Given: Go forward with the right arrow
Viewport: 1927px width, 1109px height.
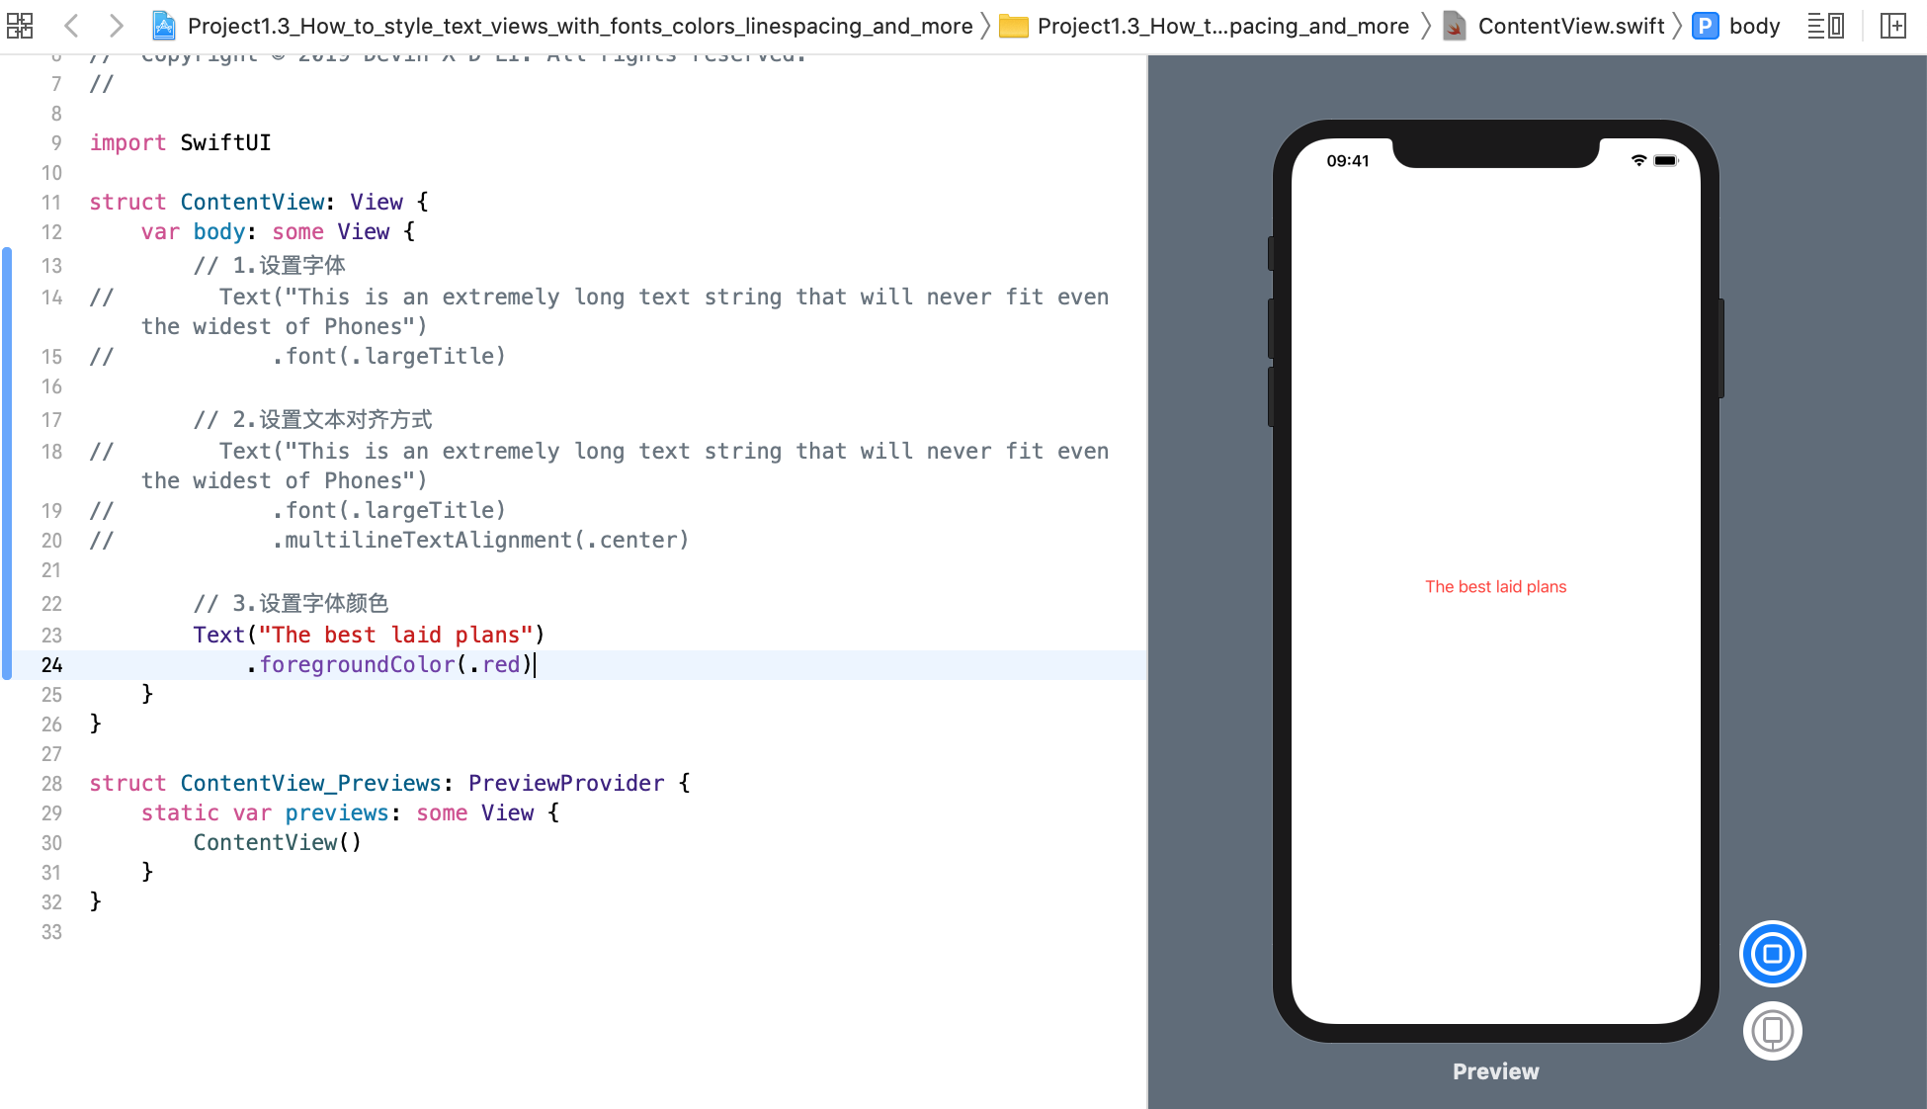Looking at the screenshot, I should (116, 26).
